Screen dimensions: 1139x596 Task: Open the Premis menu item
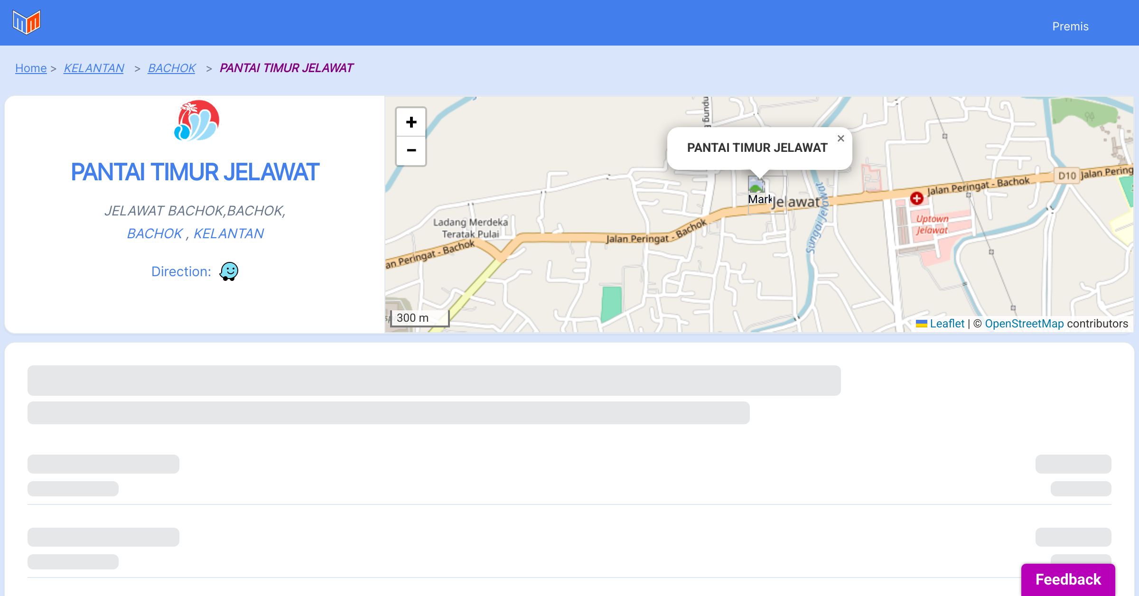pos(1070,27)
